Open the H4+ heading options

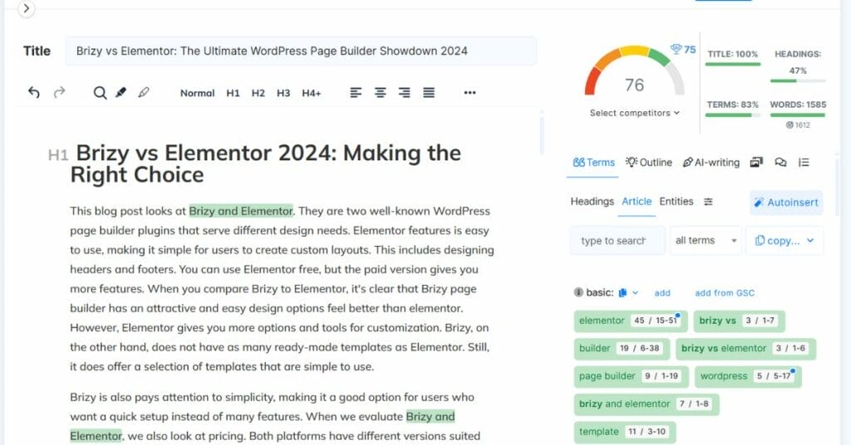(x=312, y=93)
